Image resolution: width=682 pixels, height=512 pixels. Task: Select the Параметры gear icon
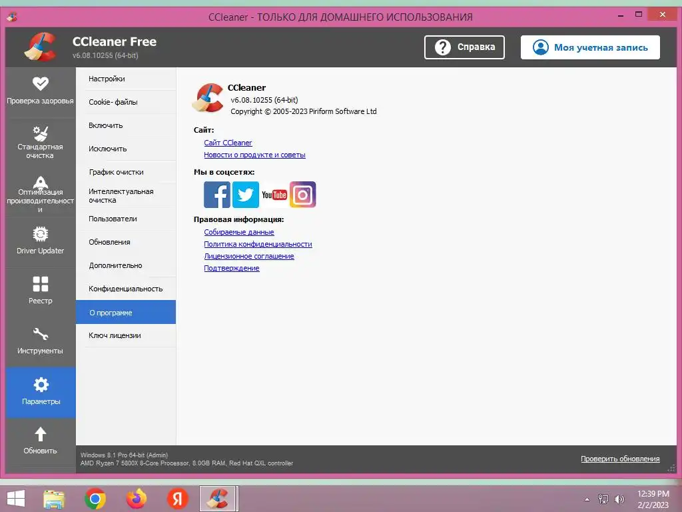tap(41, 385)
